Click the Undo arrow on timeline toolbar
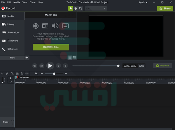 (x=2, y=73)
